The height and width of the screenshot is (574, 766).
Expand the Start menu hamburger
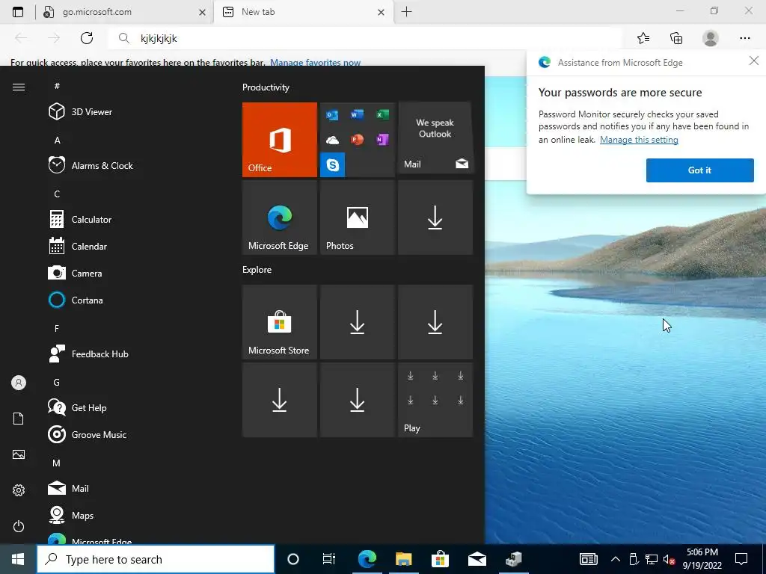[x=19, y=87]
